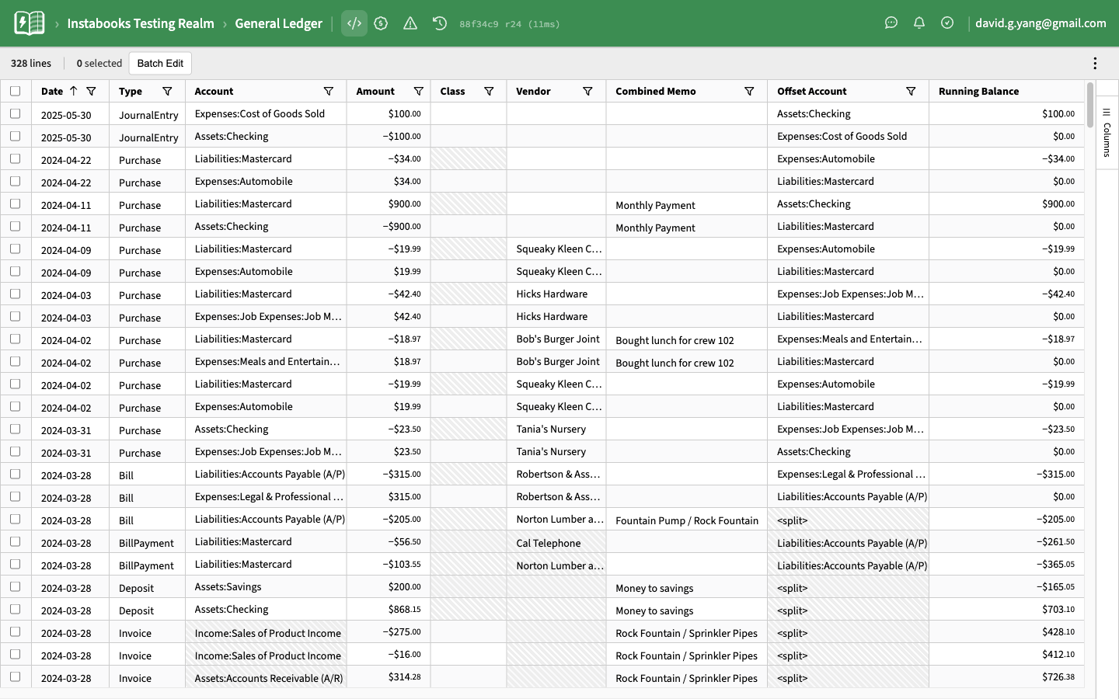Go to Instabooks Testing Realm breadcrumb
This screenshot has width=1119, height=699.
click(x=141, y=23)
